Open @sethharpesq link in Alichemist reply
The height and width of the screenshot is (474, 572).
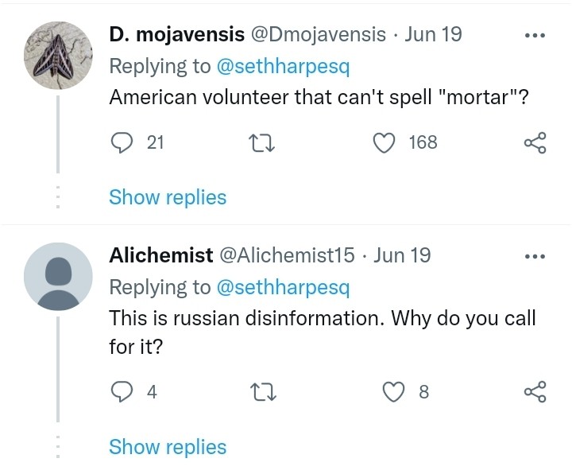tap(282, 286)
